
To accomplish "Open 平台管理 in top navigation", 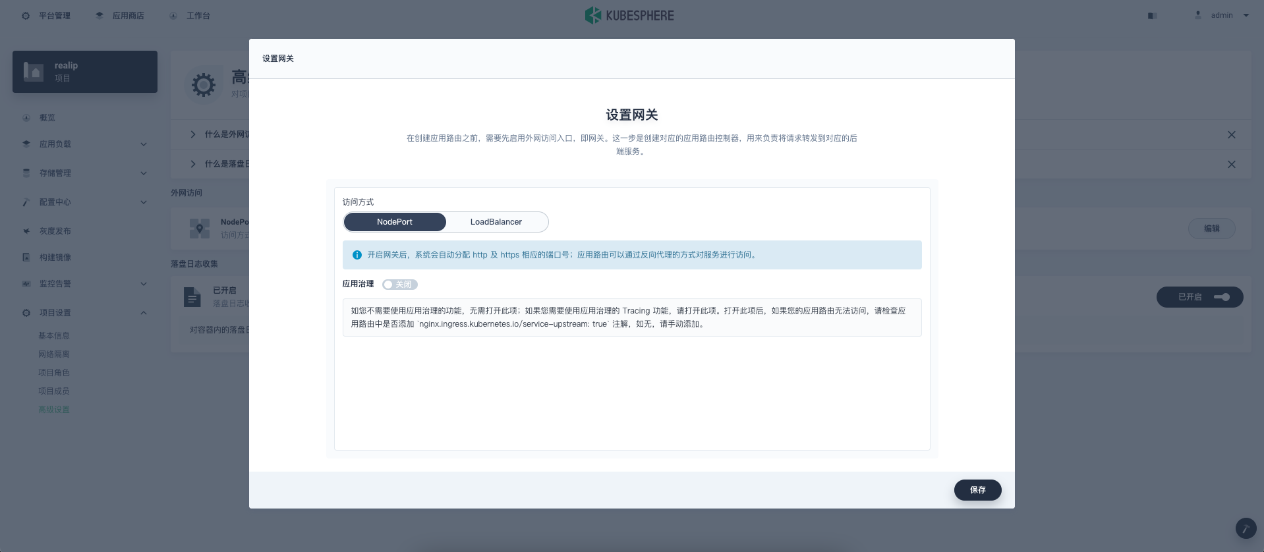I will click(x=54, y=16).
